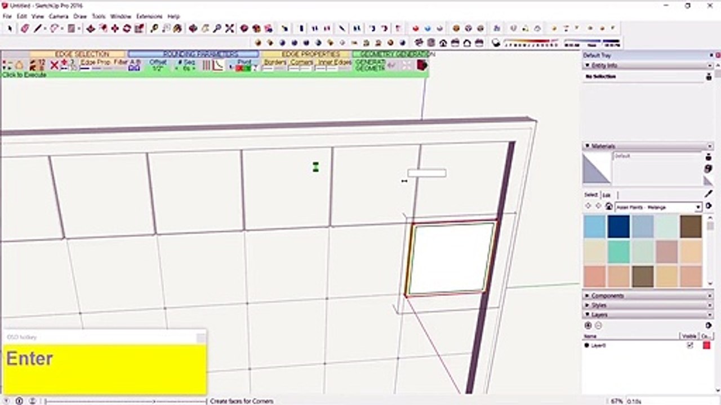Open the Draw menu

click(x=80, y=16)
